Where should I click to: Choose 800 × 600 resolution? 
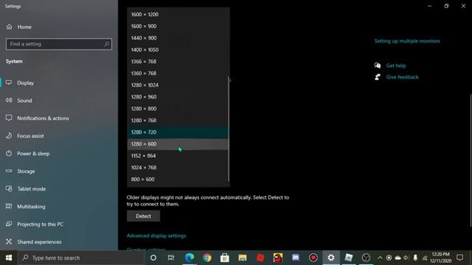pos(178,179)
